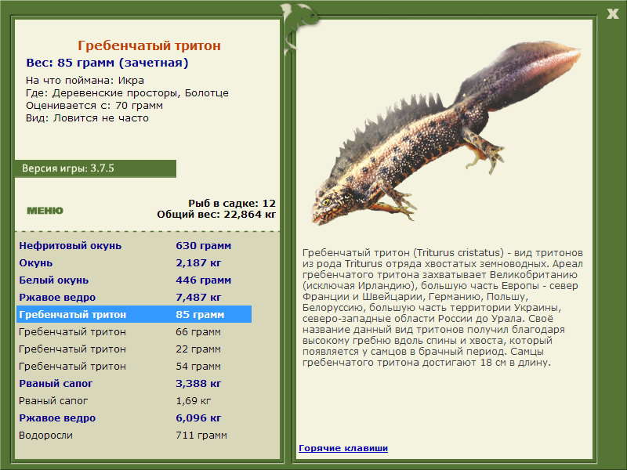This screenshot has height=470, width=627.
Task: Select Ржавое ведро weighing 6,096 кг
Action: [x=134, y=418]
